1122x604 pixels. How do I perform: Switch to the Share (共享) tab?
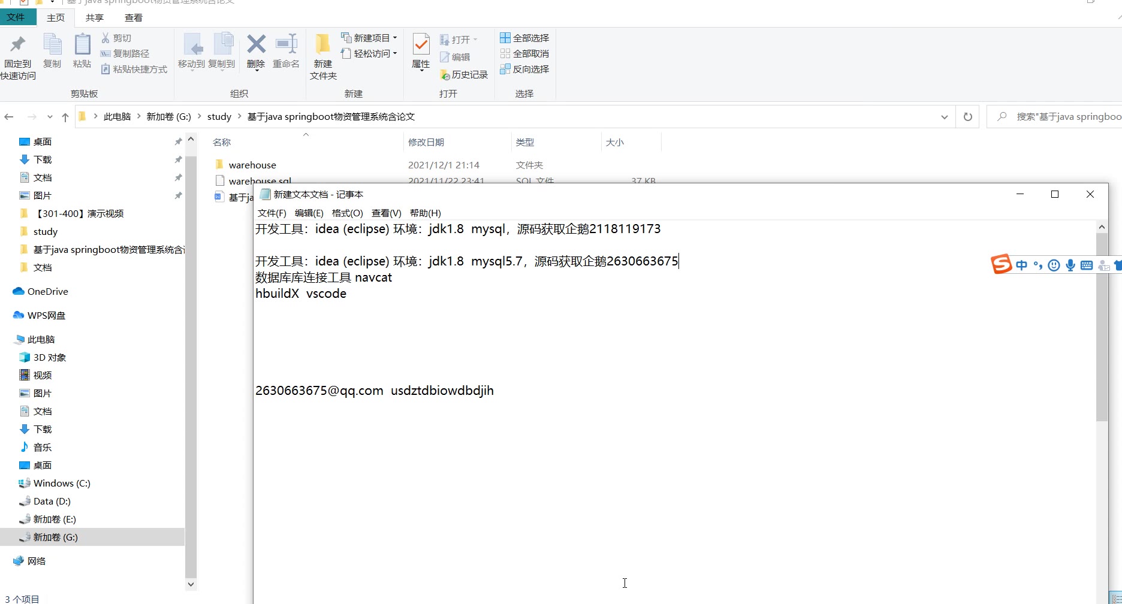coord(95,17)
